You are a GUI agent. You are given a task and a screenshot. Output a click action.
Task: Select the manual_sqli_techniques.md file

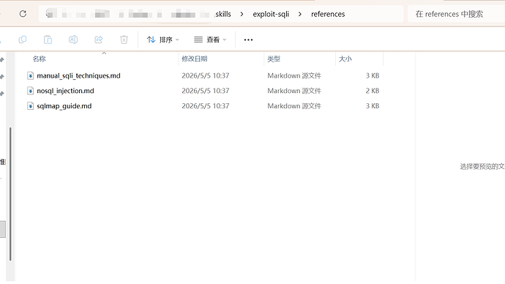(x=78, y=75)
